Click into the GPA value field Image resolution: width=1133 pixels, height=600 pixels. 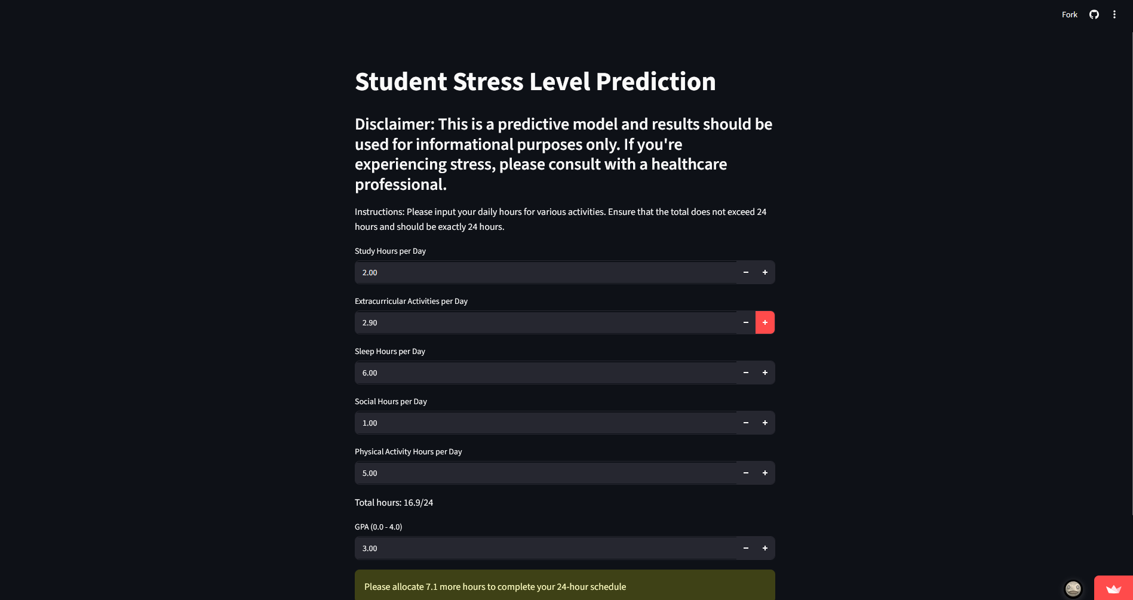pos(545,548)
